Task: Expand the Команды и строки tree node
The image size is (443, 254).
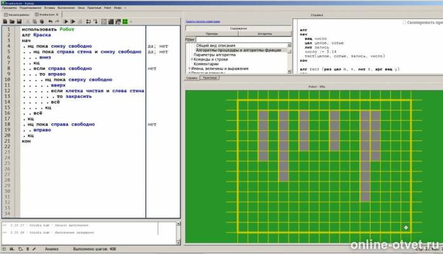Action: point(192,59)
